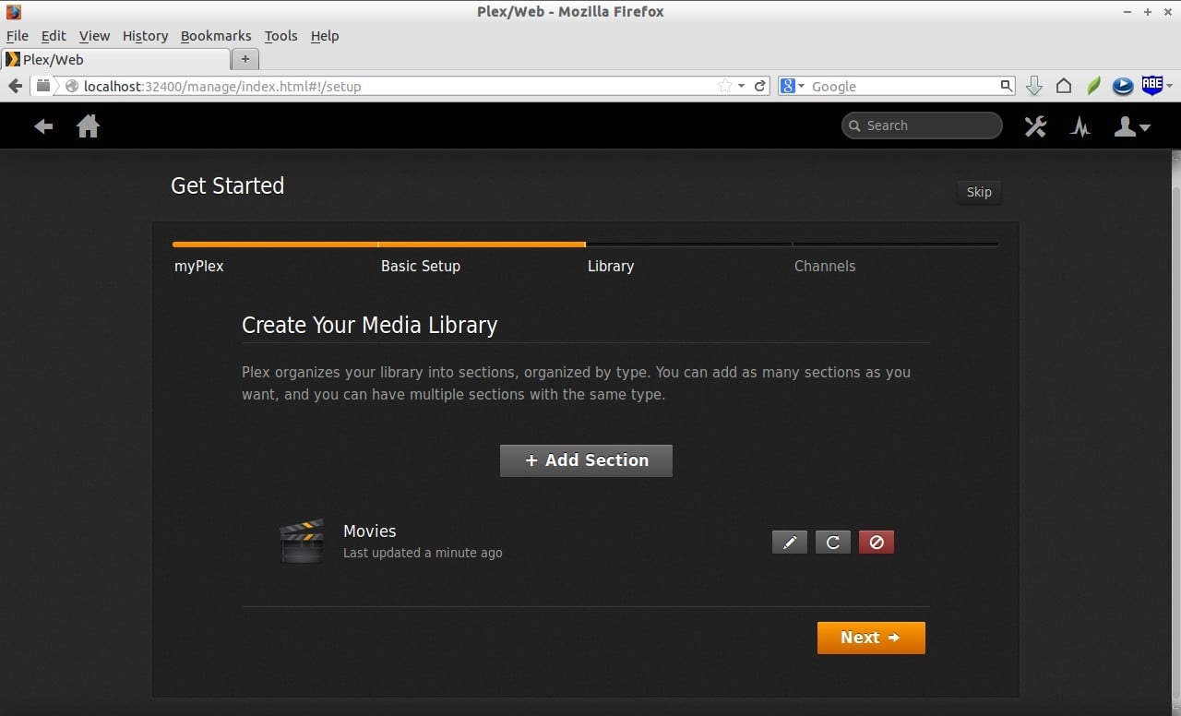The width and height of the screenshot is (1181, 716).
Task: Open the Firefox File menu
Action: [18, 36]
